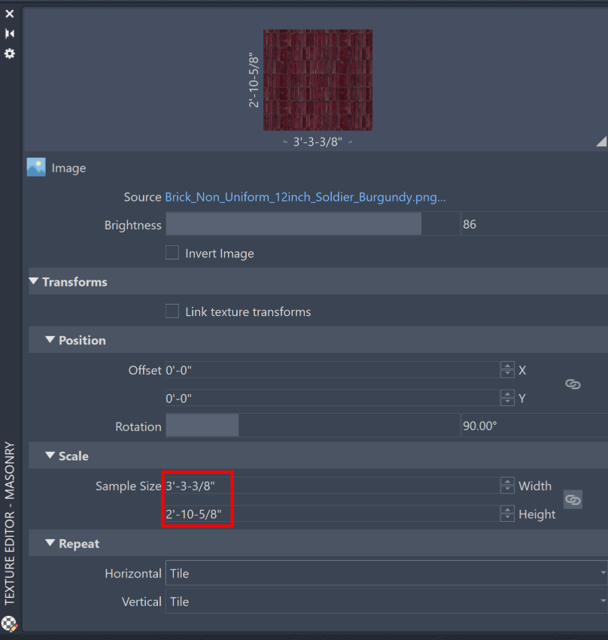The image size is (608, 640).
Task: Toggle the link icon beside Width and Height
Action: 573,499
